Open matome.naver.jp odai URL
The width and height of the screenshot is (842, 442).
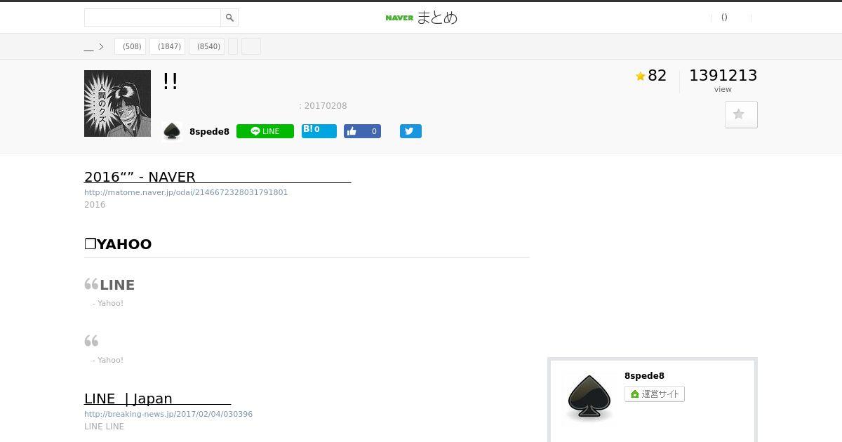pyautogui.click(x=186, y=192)
